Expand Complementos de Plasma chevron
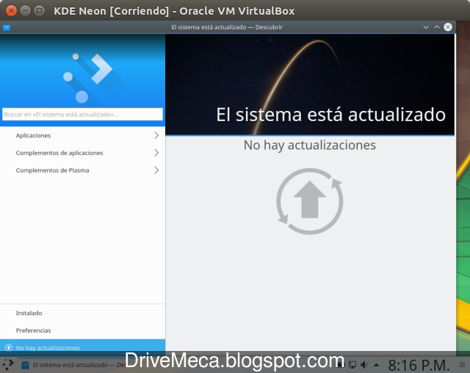The image size is (470, 373). point(156,170)
